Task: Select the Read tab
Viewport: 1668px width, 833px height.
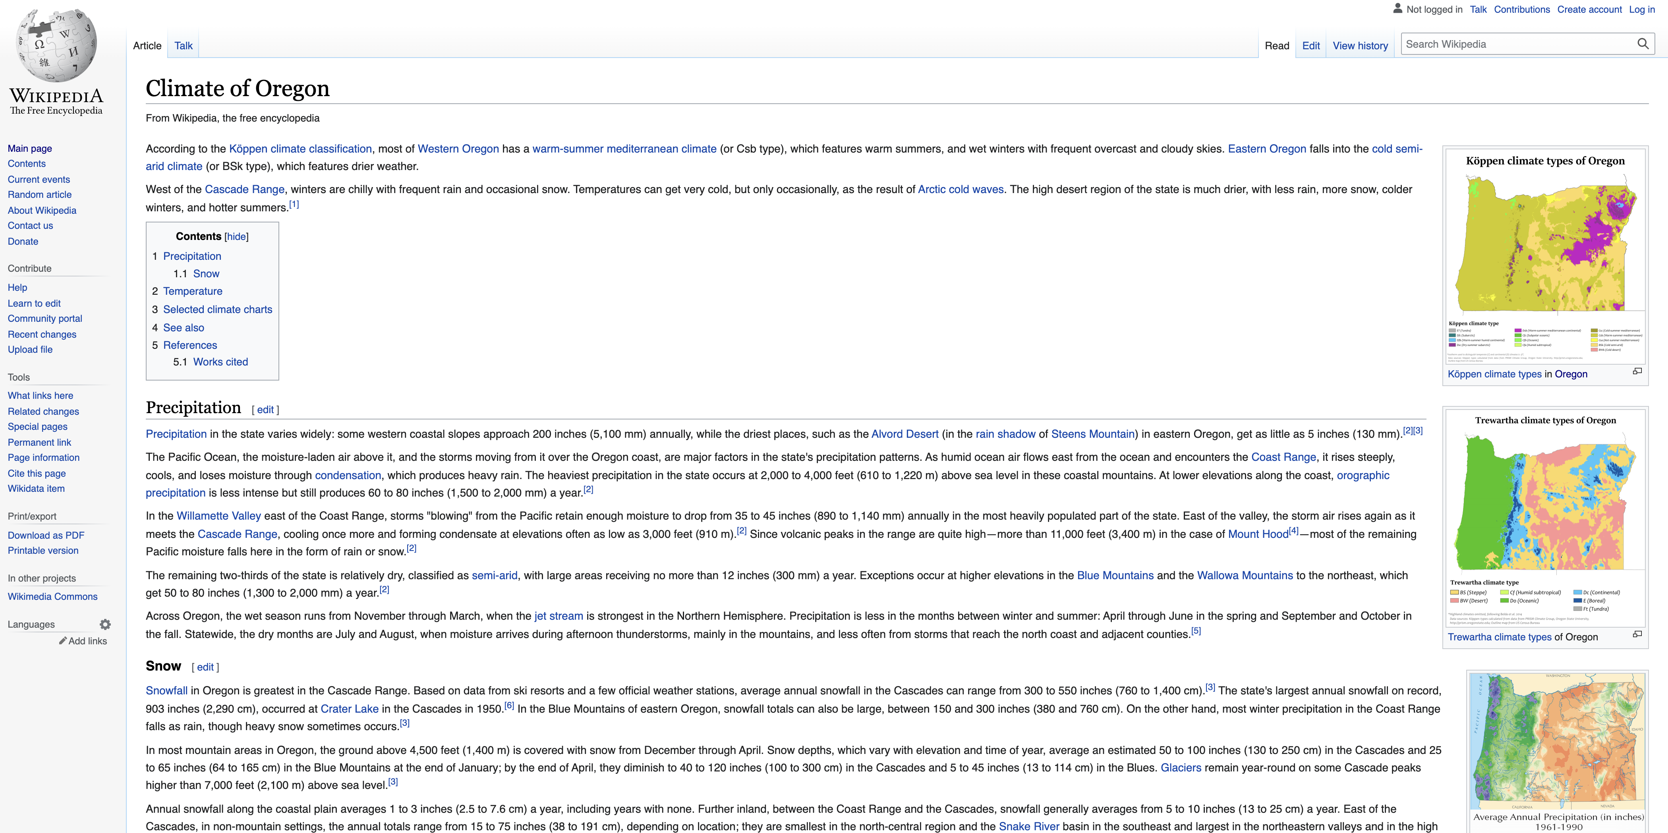Action: pos(1277,45)
